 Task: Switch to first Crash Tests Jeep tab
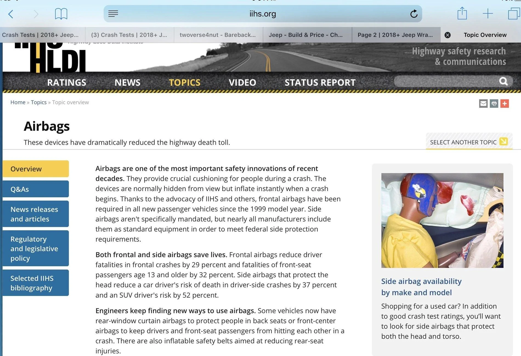click(43, 35)
